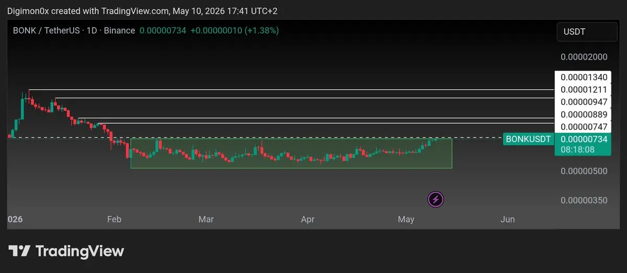The width and height of the screenshot is (627, 273).
Task: Click the current price 0.00000734 axis label
Action: click(584, 139)
